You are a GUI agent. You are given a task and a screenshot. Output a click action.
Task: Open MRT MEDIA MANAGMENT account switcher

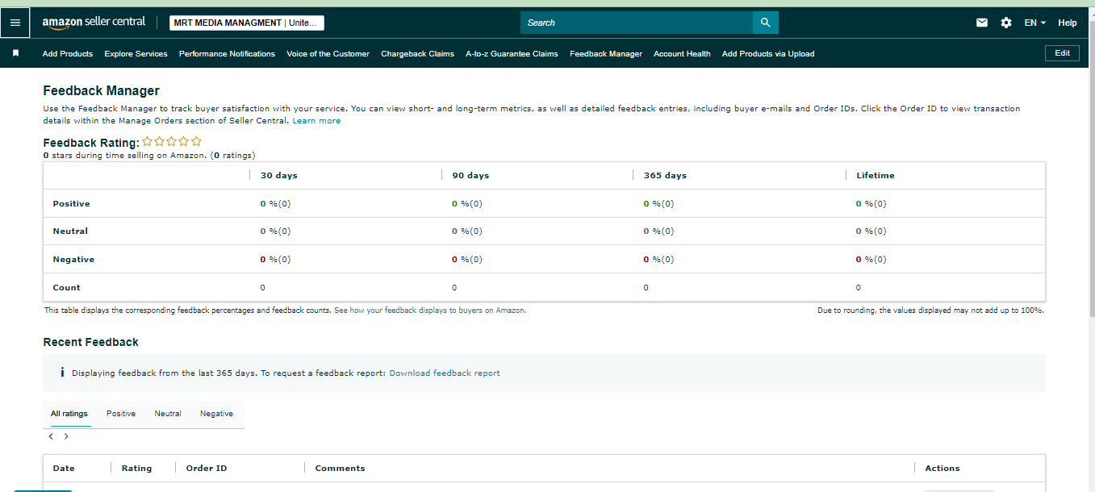247,23
